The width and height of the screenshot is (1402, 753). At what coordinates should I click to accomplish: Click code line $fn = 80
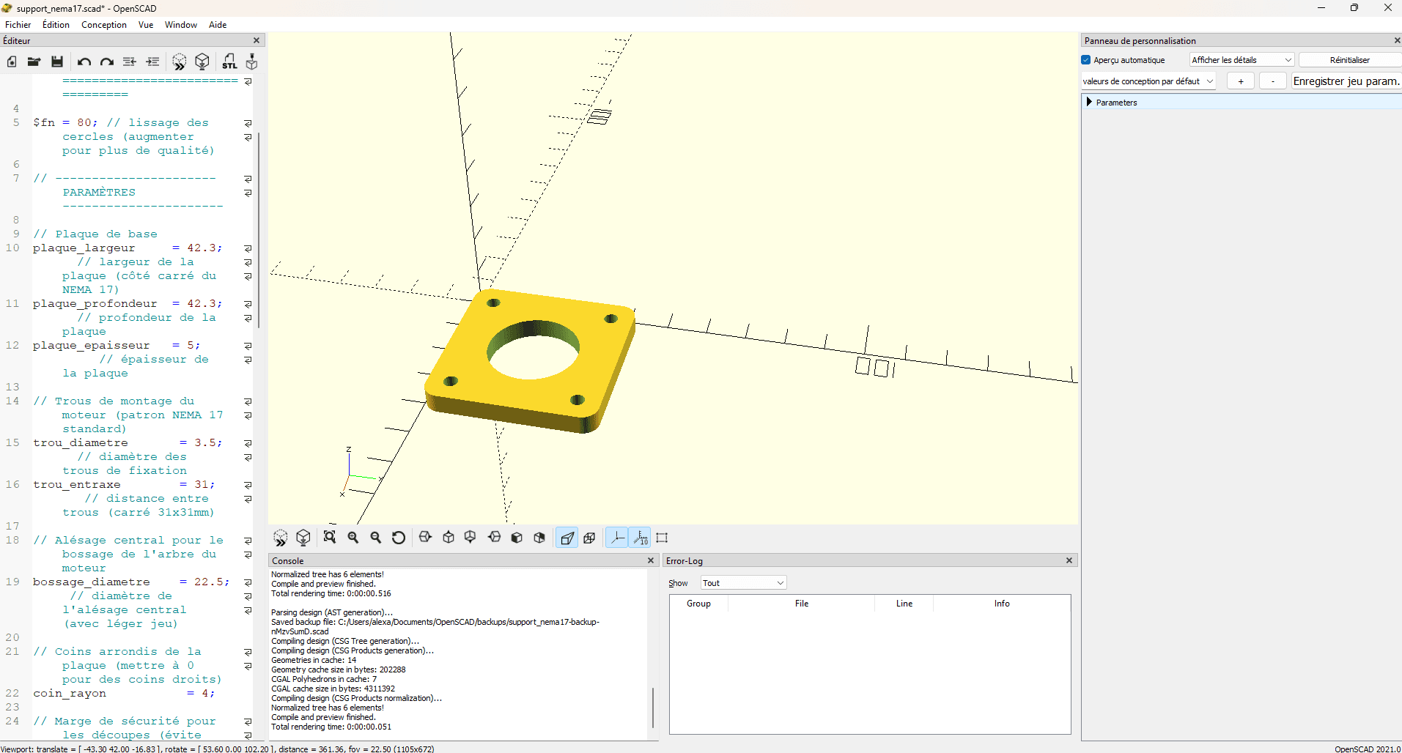point(65,123)
